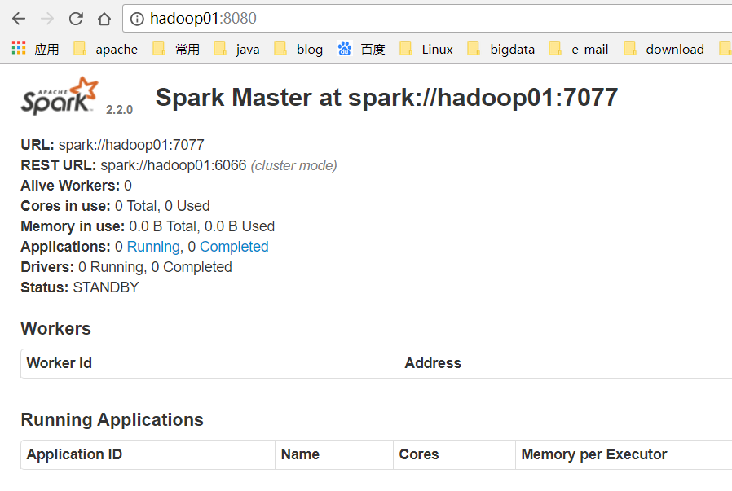This screenshot has height=491, width=732.
Task: Click the Chrome apps grid icon
Action: tap(18, 48)
